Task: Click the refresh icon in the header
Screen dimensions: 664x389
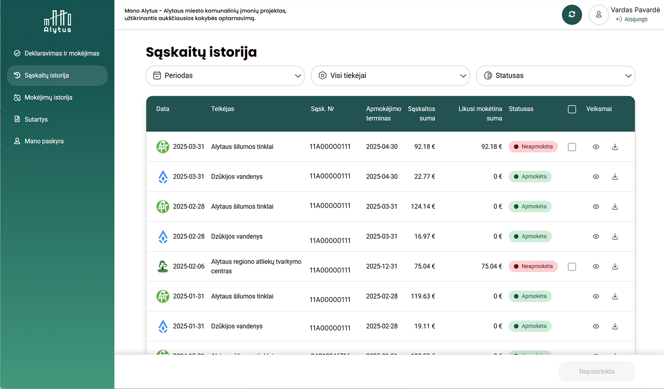Action: 572,15
